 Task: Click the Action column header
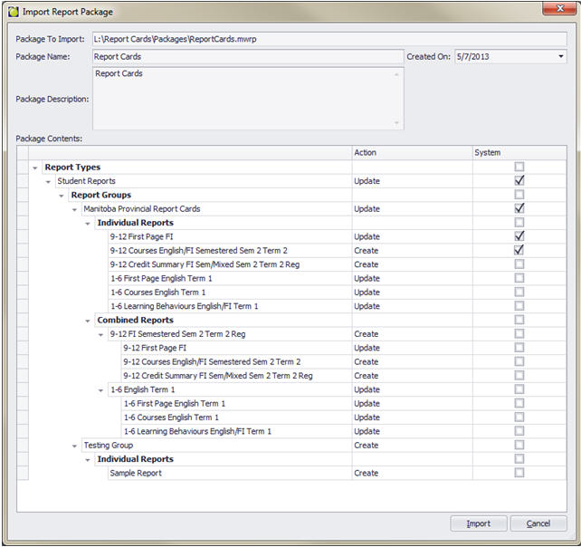coord(411,152)
